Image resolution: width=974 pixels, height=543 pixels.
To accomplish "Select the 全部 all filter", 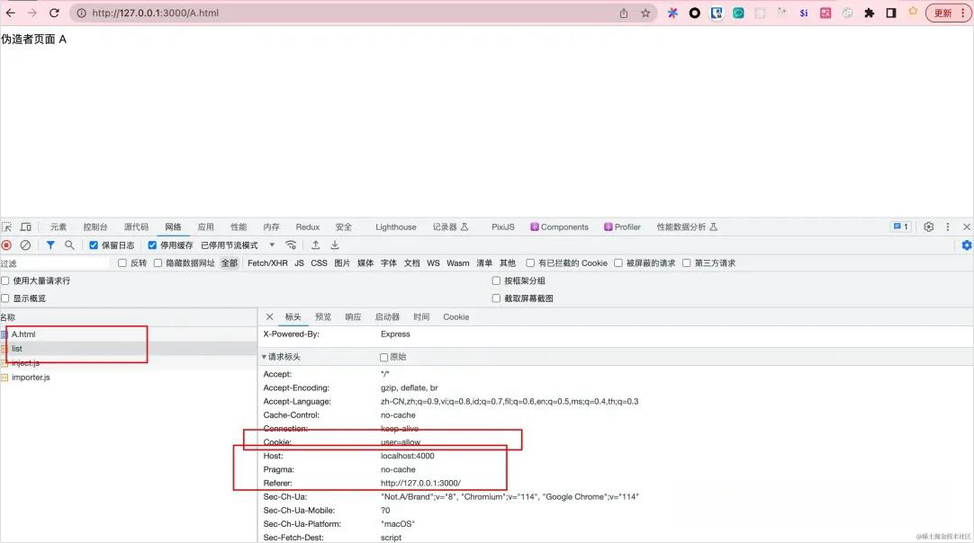I will coord(230,263).
